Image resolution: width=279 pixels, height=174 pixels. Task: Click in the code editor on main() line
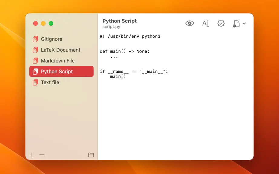[x=118, y=76]
